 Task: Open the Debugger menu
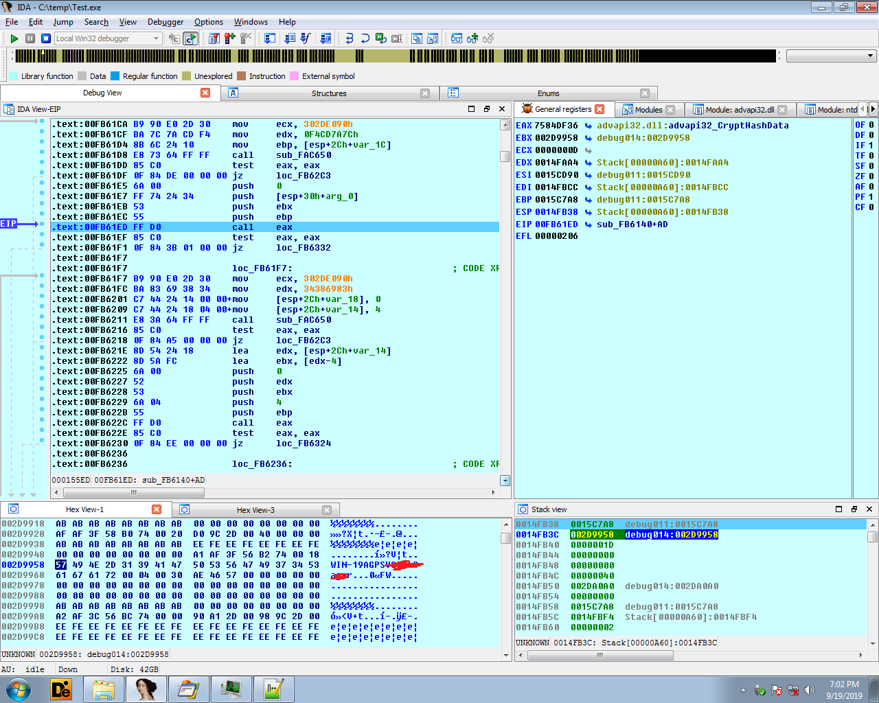tap(165, 22)
